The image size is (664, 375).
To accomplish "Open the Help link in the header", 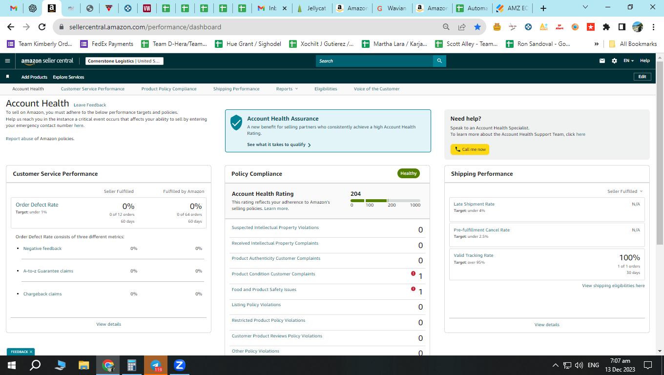I will [x=645, y=61].
